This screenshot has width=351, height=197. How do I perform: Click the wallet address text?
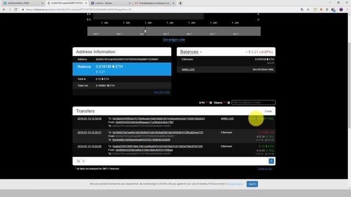coord(127,60)
